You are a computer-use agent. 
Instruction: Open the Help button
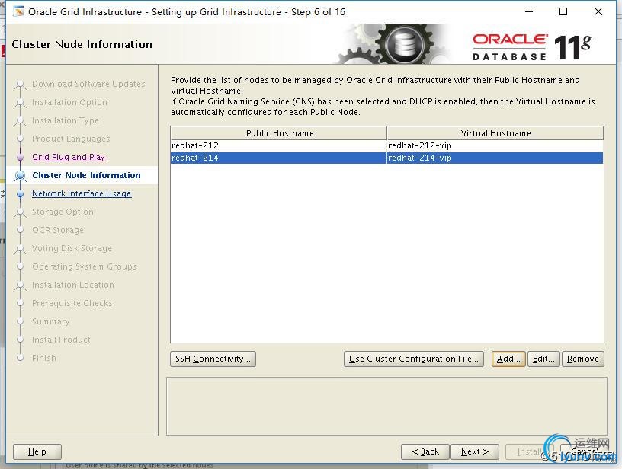point(37,451)
